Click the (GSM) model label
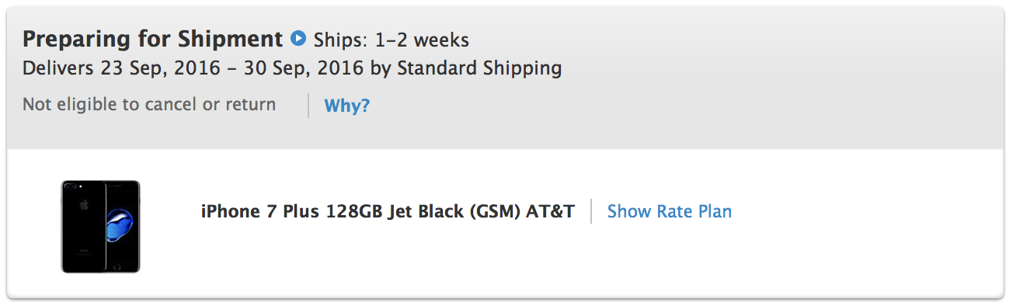1013x306 pixels. (x=494, y=211)
